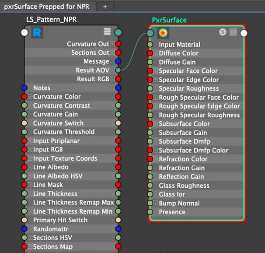The height and width of the screenshot is (253, 265).
Task: Select the pxrSurface Prepped for NPR tab
Action: 47,7
